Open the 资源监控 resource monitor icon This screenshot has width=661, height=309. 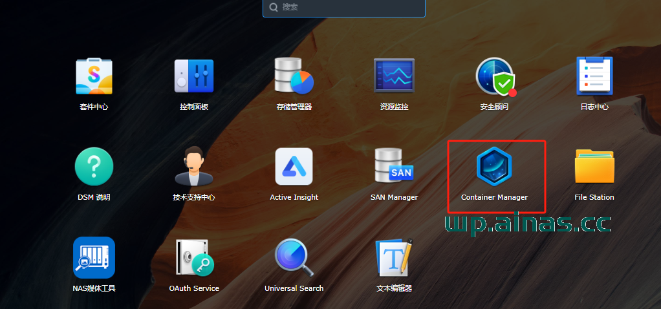(x=394, y=76)
